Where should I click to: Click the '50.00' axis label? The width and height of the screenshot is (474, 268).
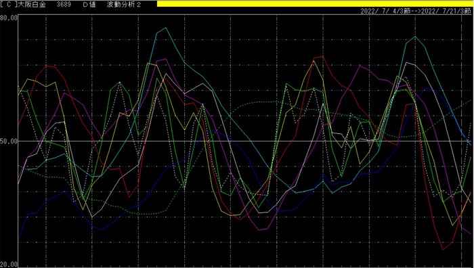click(x=9, y=141)
